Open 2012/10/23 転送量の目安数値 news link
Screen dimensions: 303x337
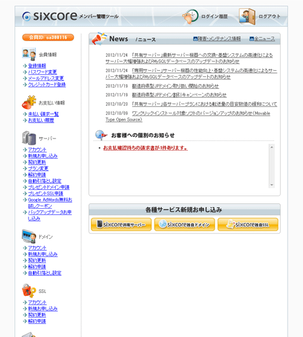[x=204, y=104]
